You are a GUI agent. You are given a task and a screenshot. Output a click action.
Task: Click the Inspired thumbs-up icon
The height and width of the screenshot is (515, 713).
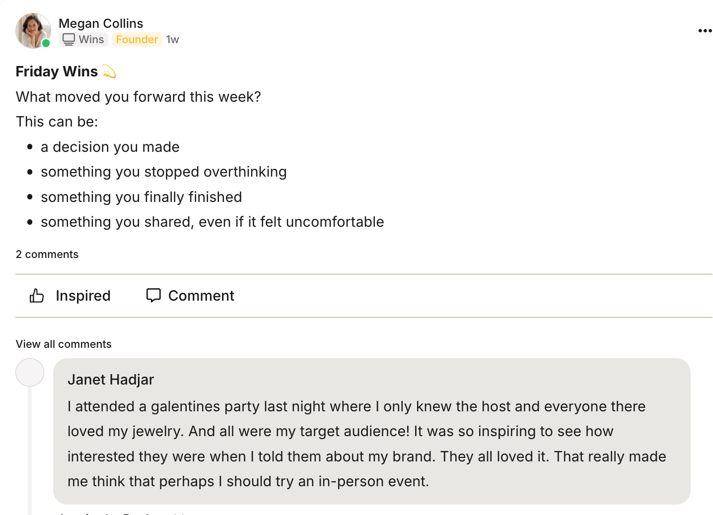[37, 295]
